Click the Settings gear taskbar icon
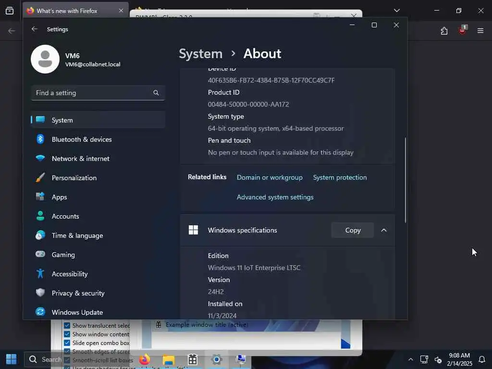This screenshot has height=369, width=492. click(x=217, y=359)
